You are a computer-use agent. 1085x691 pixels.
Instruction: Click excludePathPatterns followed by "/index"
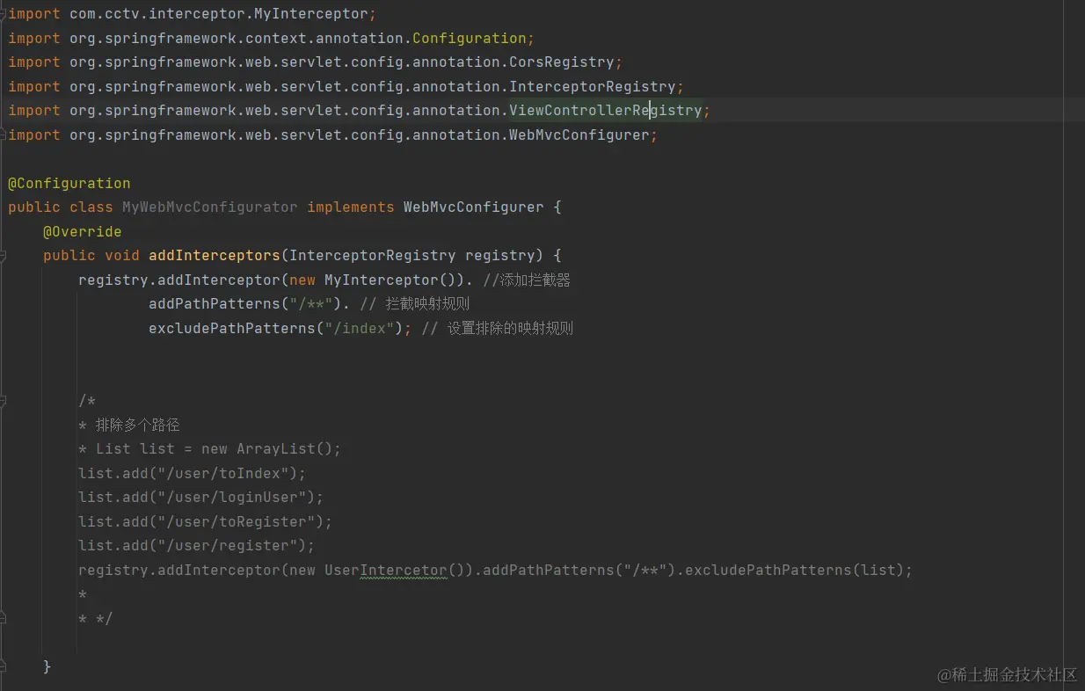tap(231, 329)
